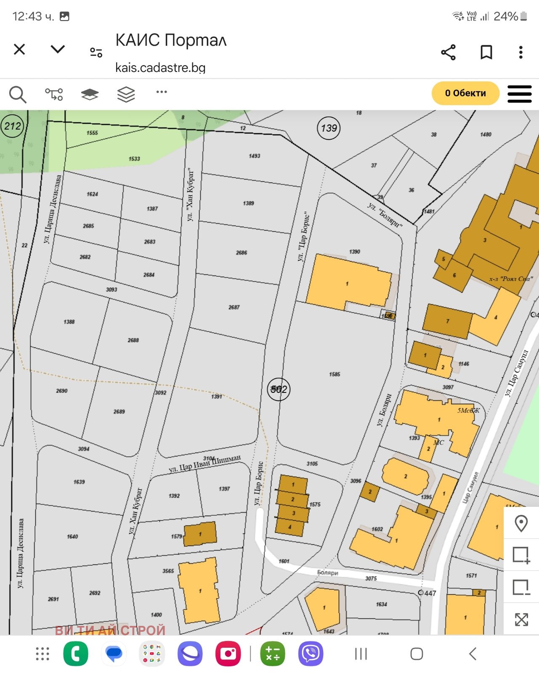
Task: Expand the browser tab chevron dropdown
Action: pyautogui.click(x=58, y=50)
